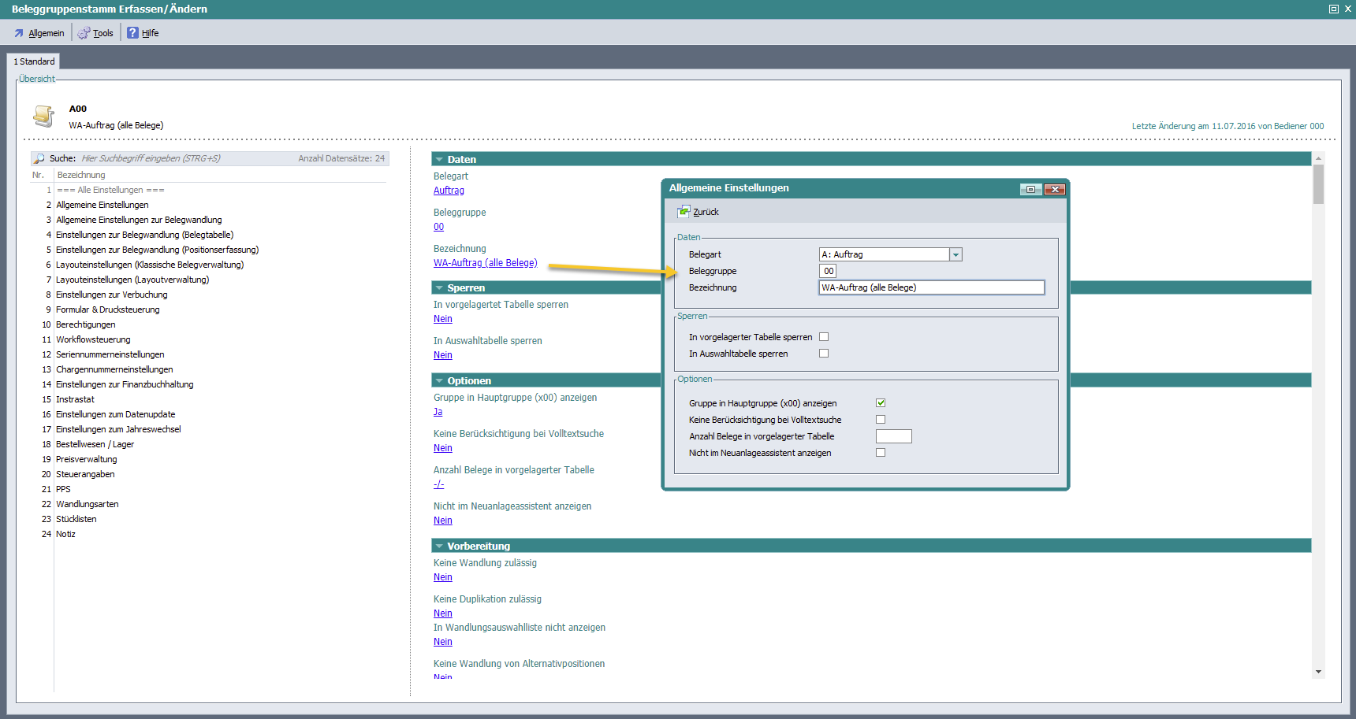
Task: Click the 'WA-Auftrag (alle Belege)' link
Action: (485, 263)
